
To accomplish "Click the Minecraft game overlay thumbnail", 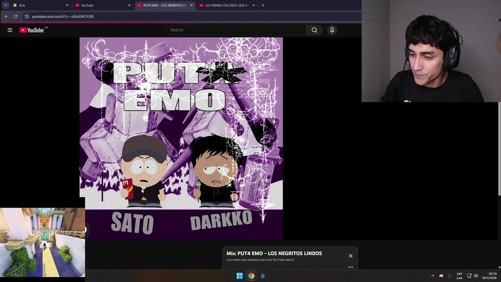I will pos(42,242).
